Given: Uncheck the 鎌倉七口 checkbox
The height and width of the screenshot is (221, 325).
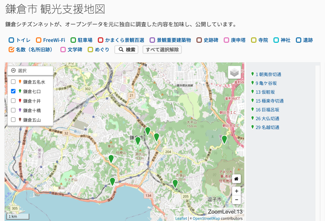Looking at the screenshot, I should pos(13,91).
